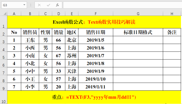Select column D header
Image resolution: width=182 pixels, height=104 pixels.
coord(59,14)
